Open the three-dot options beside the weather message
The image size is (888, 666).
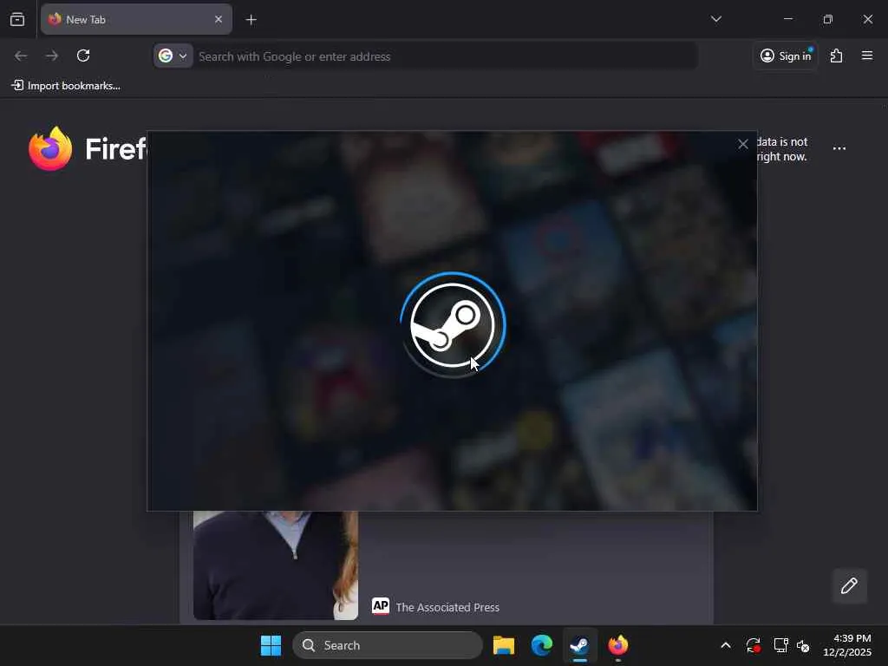[839, 148]
